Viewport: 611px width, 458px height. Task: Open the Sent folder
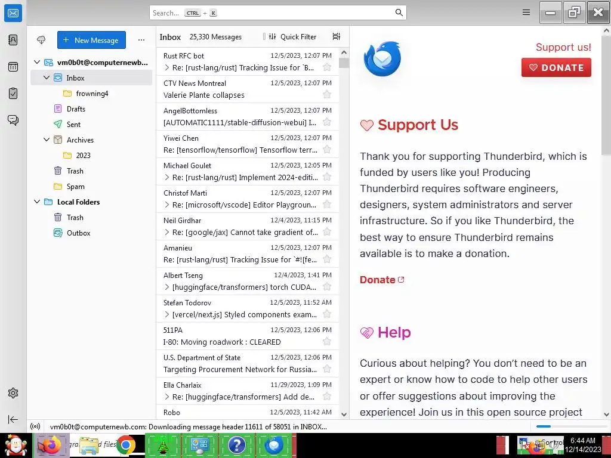tap(91, 124)
